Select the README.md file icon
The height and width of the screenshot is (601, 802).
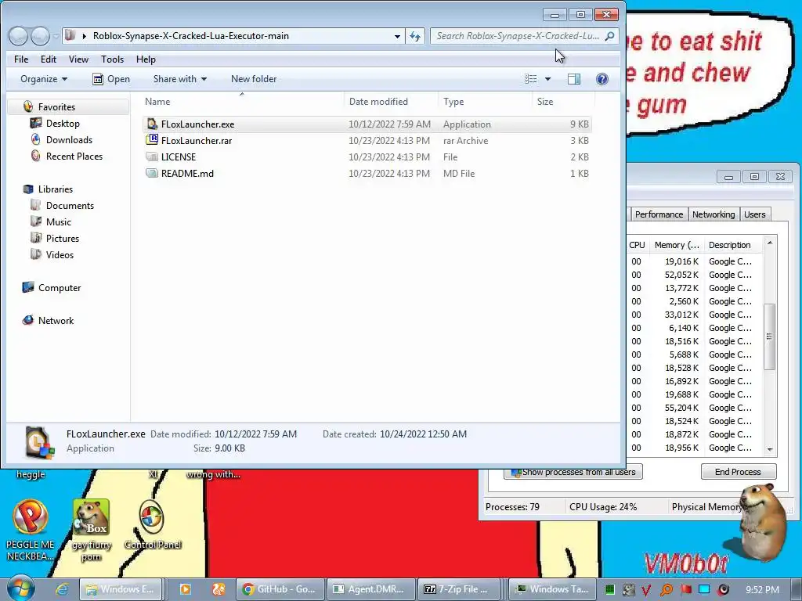point(152,173)
